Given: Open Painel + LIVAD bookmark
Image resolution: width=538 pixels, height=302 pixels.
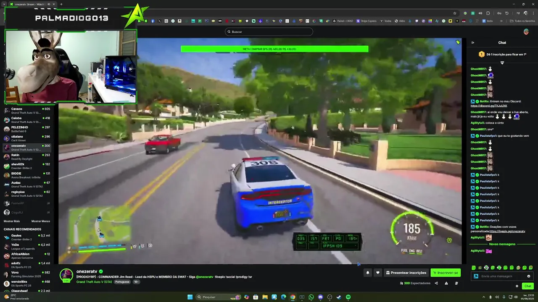Looking at the screenshot, I should click(343, 21).
